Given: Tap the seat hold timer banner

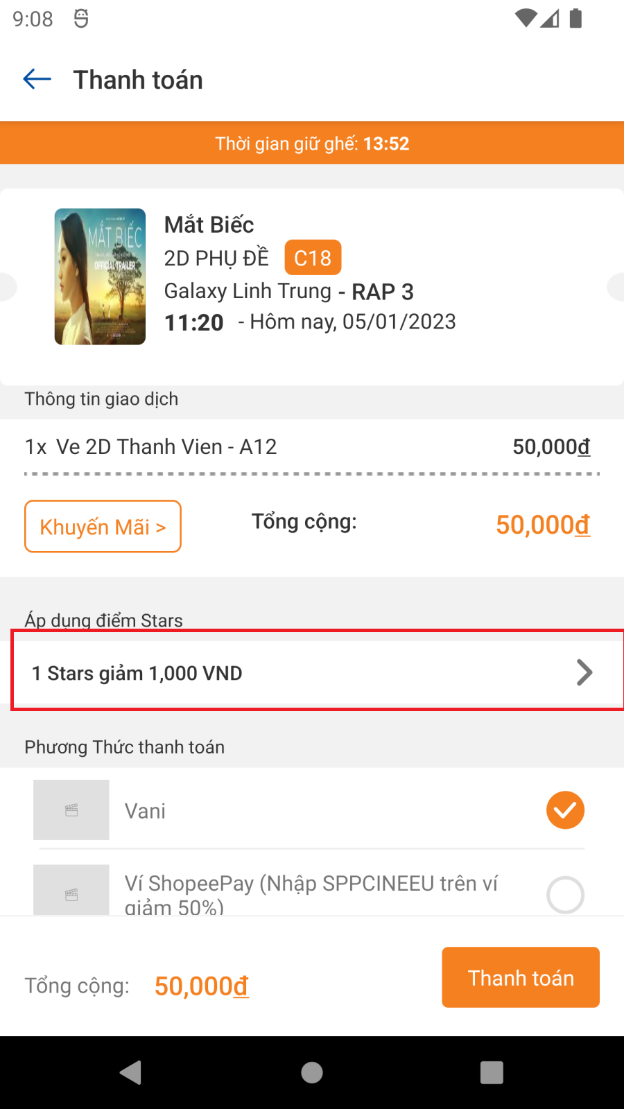Looking at the screenshot, I should [312, 143].
